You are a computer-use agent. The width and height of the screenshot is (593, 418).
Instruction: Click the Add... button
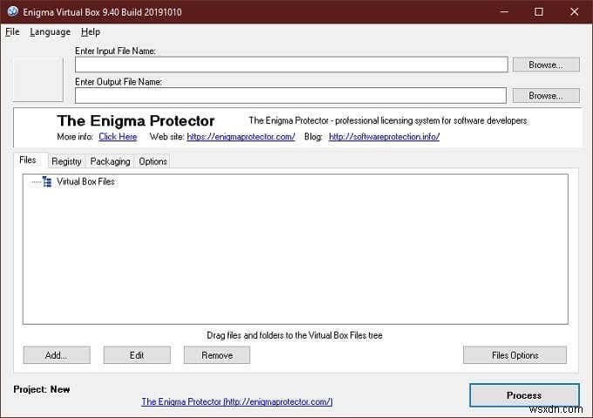pyautogui.click(x=57, y=355)
